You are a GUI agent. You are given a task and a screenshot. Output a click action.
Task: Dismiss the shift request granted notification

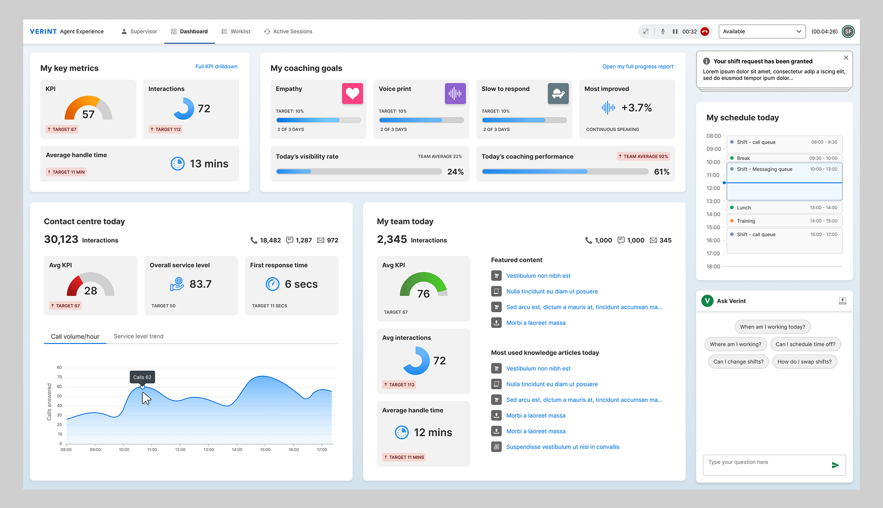tap(846, 58)
